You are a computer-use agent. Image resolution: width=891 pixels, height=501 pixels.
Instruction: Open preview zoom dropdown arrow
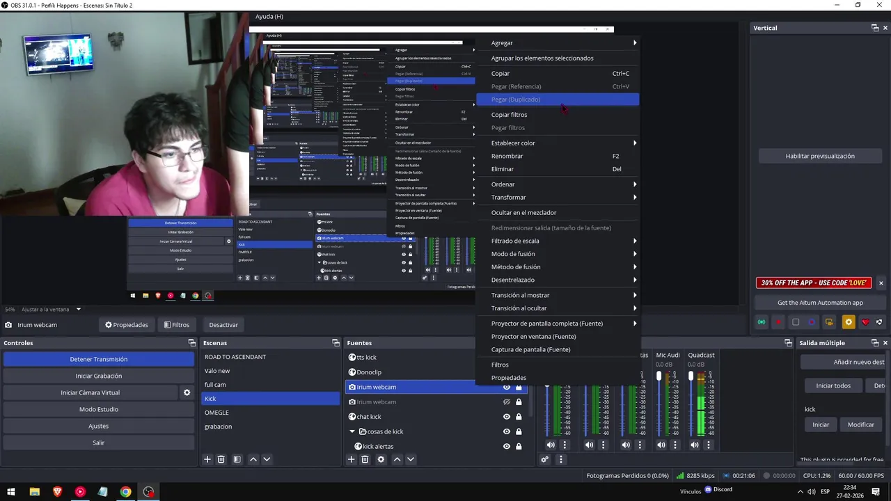(79, 309)
